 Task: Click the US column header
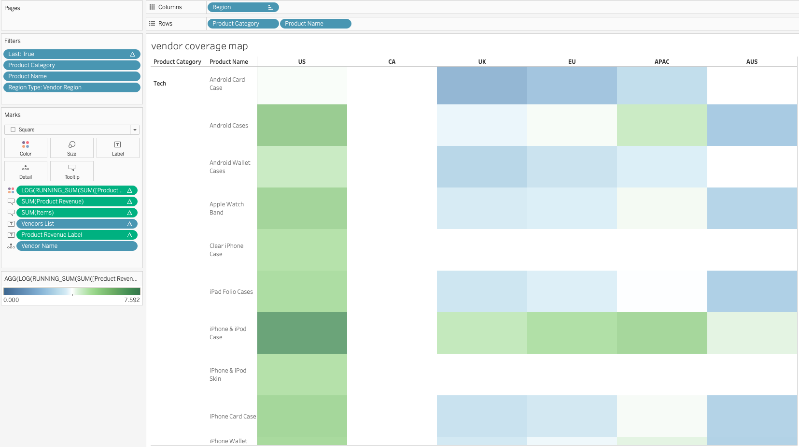302,62
